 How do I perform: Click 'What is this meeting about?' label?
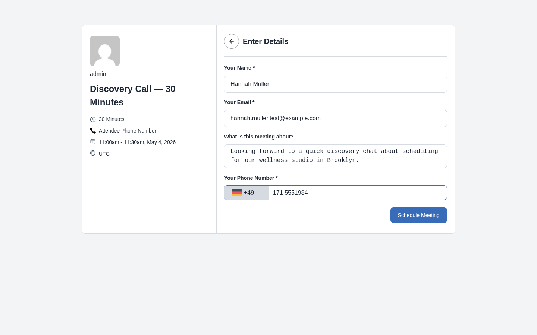259,137
